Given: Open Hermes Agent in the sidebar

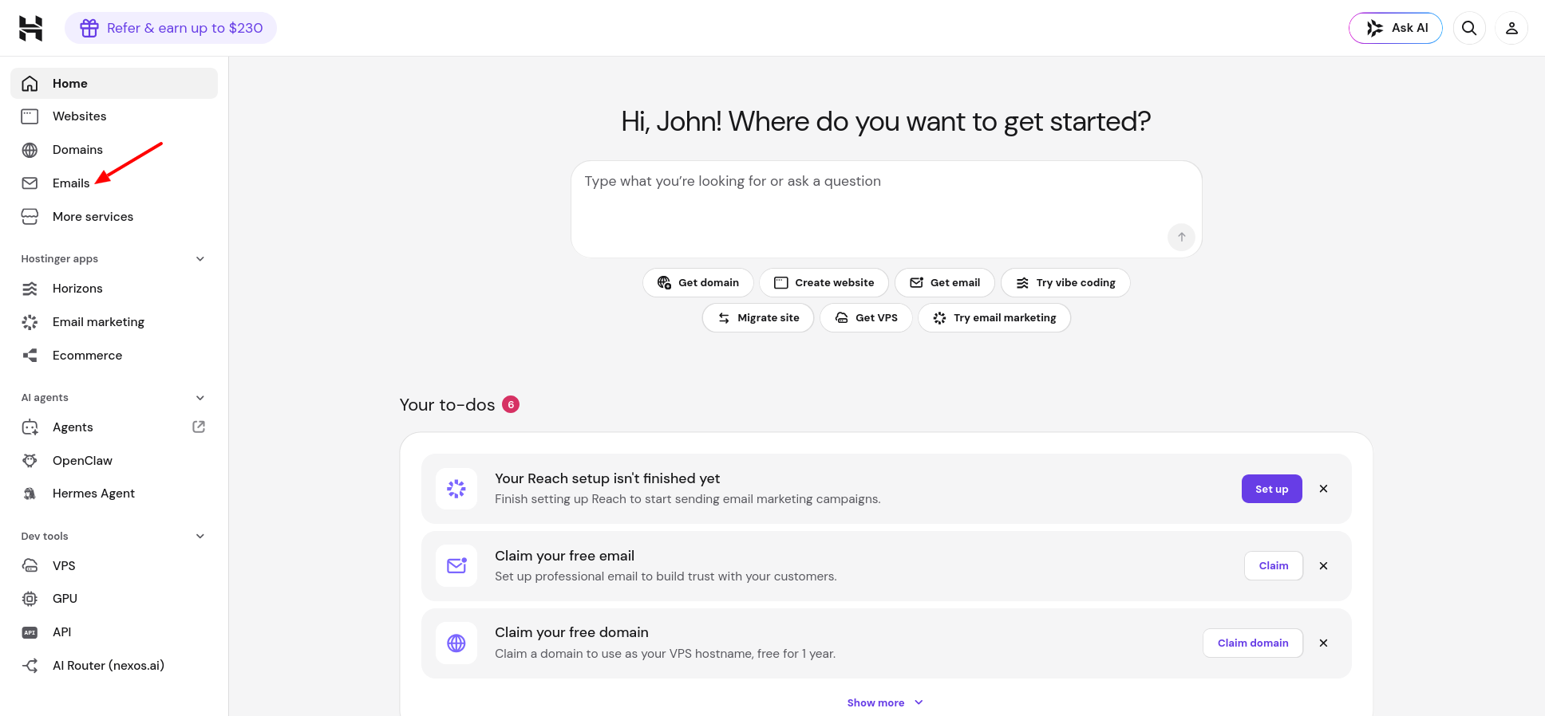Looking at the screenshot, I should click(114, 494).
